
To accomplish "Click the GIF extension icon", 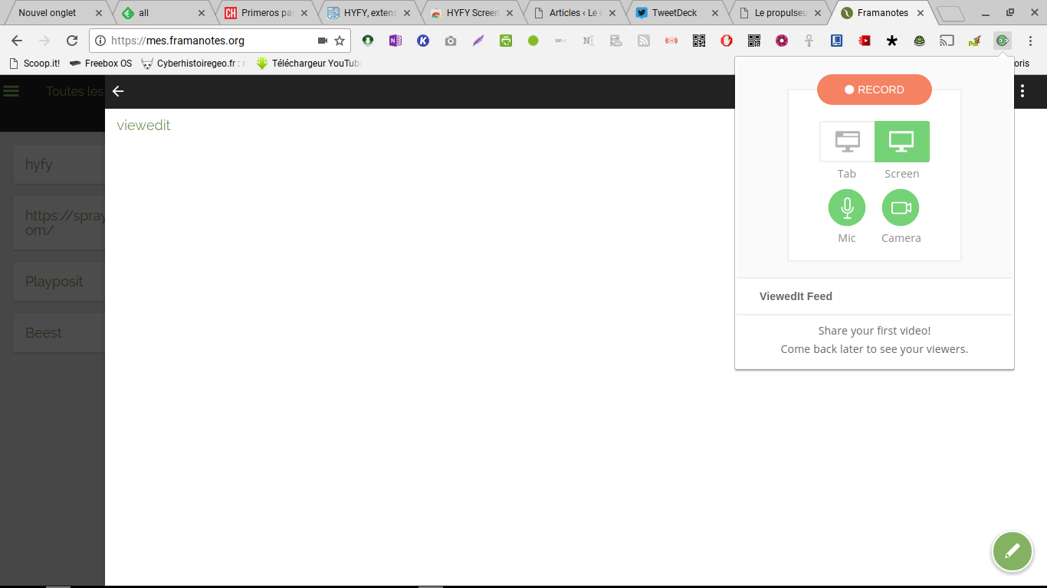I will [561, 41].
